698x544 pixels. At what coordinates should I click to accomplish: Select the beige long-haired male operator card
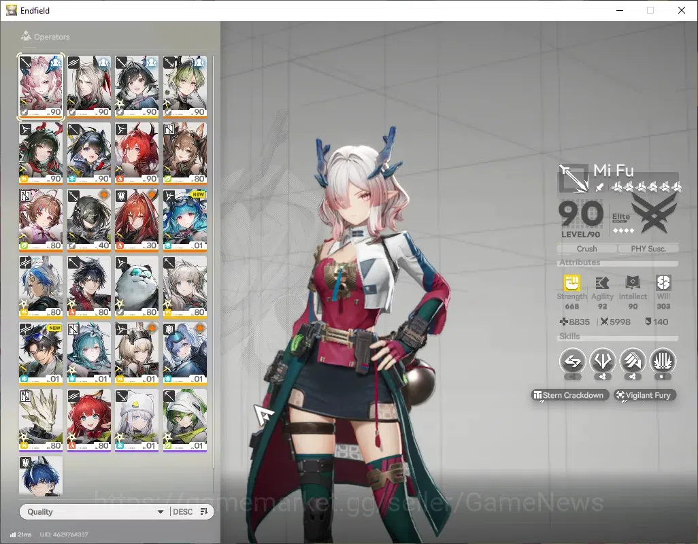pos(89,86)
